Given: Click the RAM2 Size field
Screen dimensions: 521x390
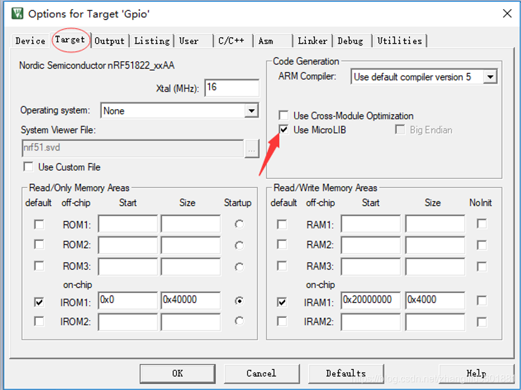Looking at the screenshot, I should pyautogui.click(x=435, y=245).
